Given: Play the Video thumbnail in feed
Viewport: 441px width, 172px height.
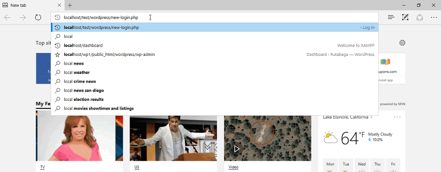Looking at the screenshot, I should point(237,149).
